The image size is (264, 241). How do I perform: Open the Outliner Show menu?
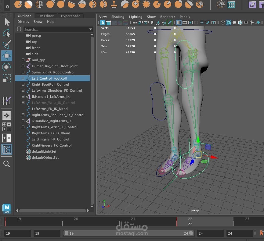[x=38, y=22]
